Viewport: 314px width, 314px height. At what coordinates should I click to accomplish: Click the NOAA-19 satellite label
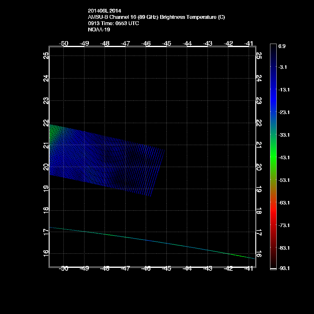click(x=99, y=30)
